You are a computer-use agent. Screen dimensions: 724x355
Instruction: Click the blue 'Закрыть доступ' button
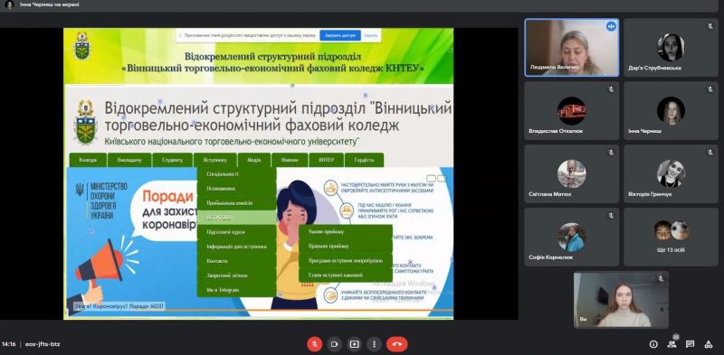tap(340, 35)
